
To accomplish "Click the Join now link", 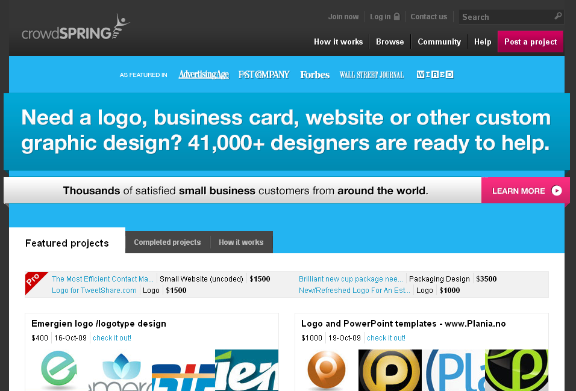I will click(x=343, y=16).
